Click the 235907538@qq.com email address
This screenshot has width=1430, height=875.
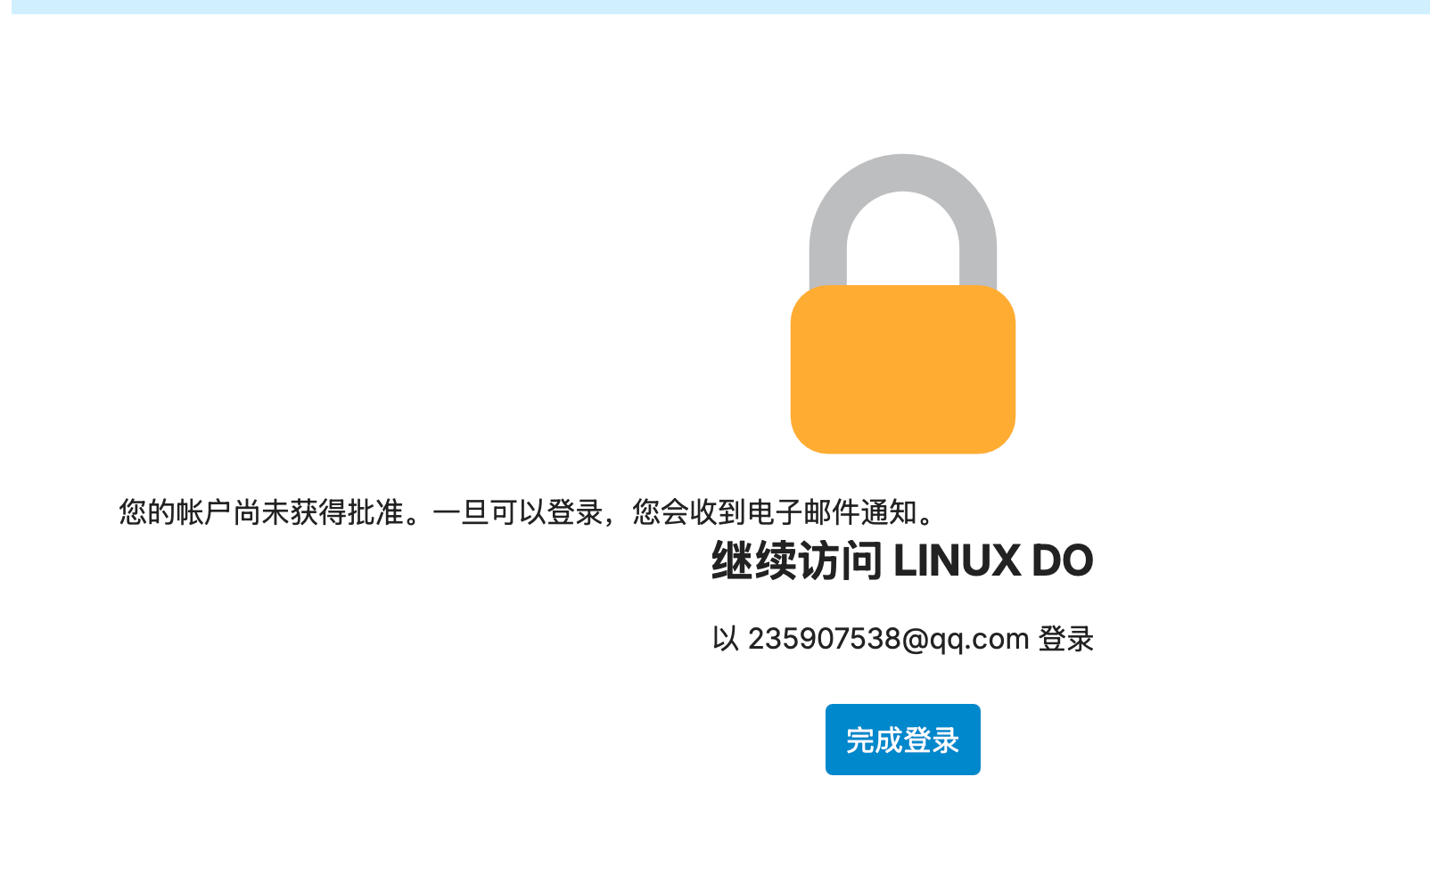pos(889,639)
